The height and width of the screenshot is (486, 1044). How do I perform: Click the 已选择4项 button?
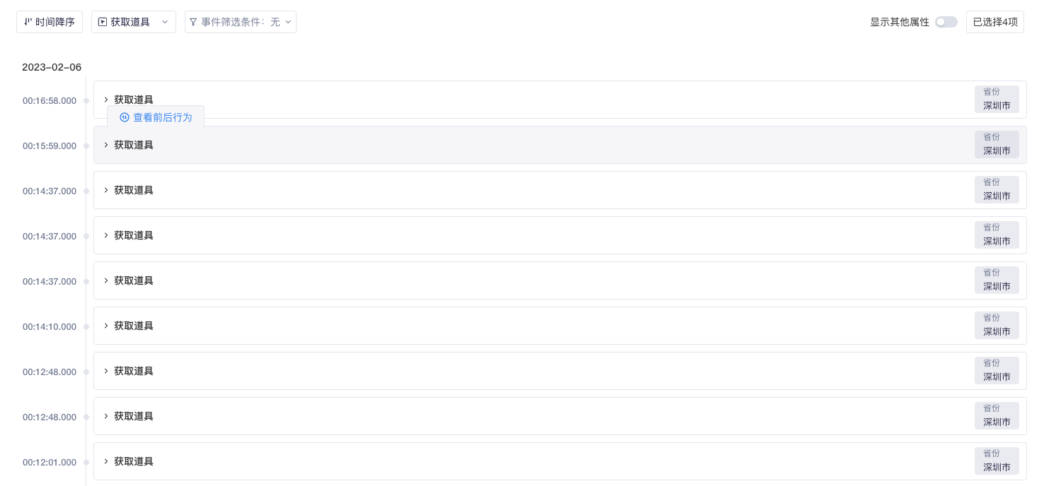pos(994,22)
